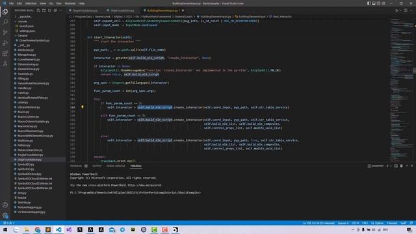Image resolution: width=416 pixels, height=234 pixels.
Task: Open the Run menu
Action: point(58,3)
